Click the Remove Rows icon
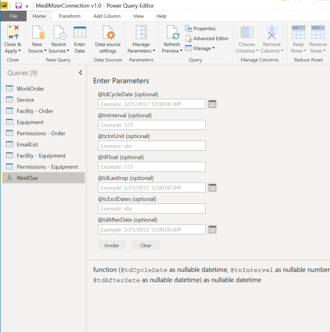The width and height of the screenshot is (330, 332). click(318, 32)
